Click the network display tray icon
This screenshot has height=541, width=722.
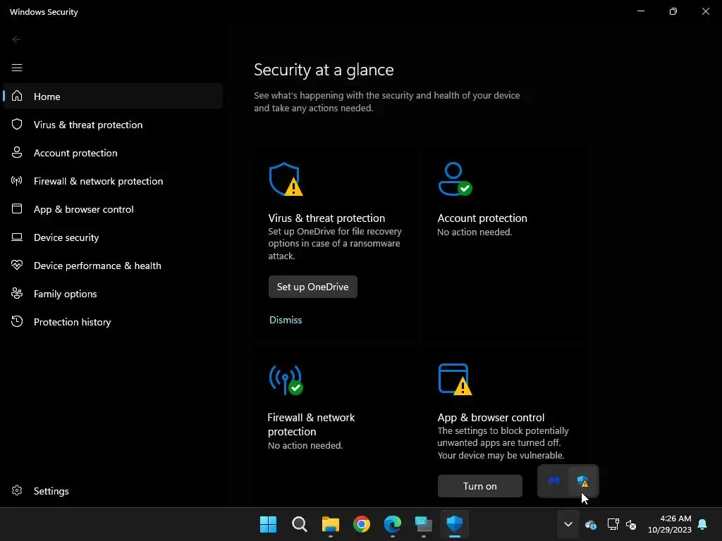(613, 524)
